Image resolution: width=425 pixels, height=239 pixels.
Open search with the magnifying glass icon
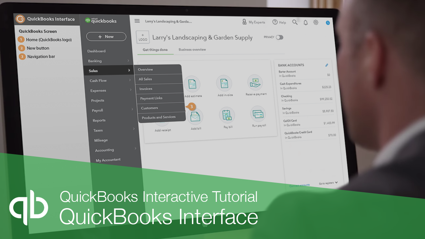click(x=295, y=22)
